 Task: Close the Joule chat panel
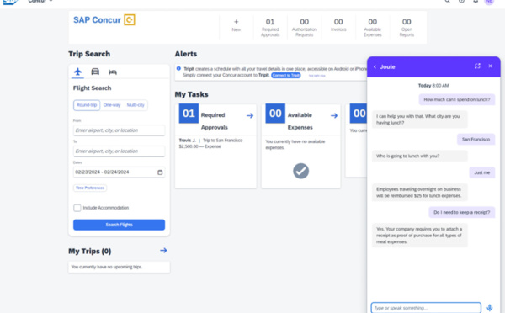(x=490, y=66)
